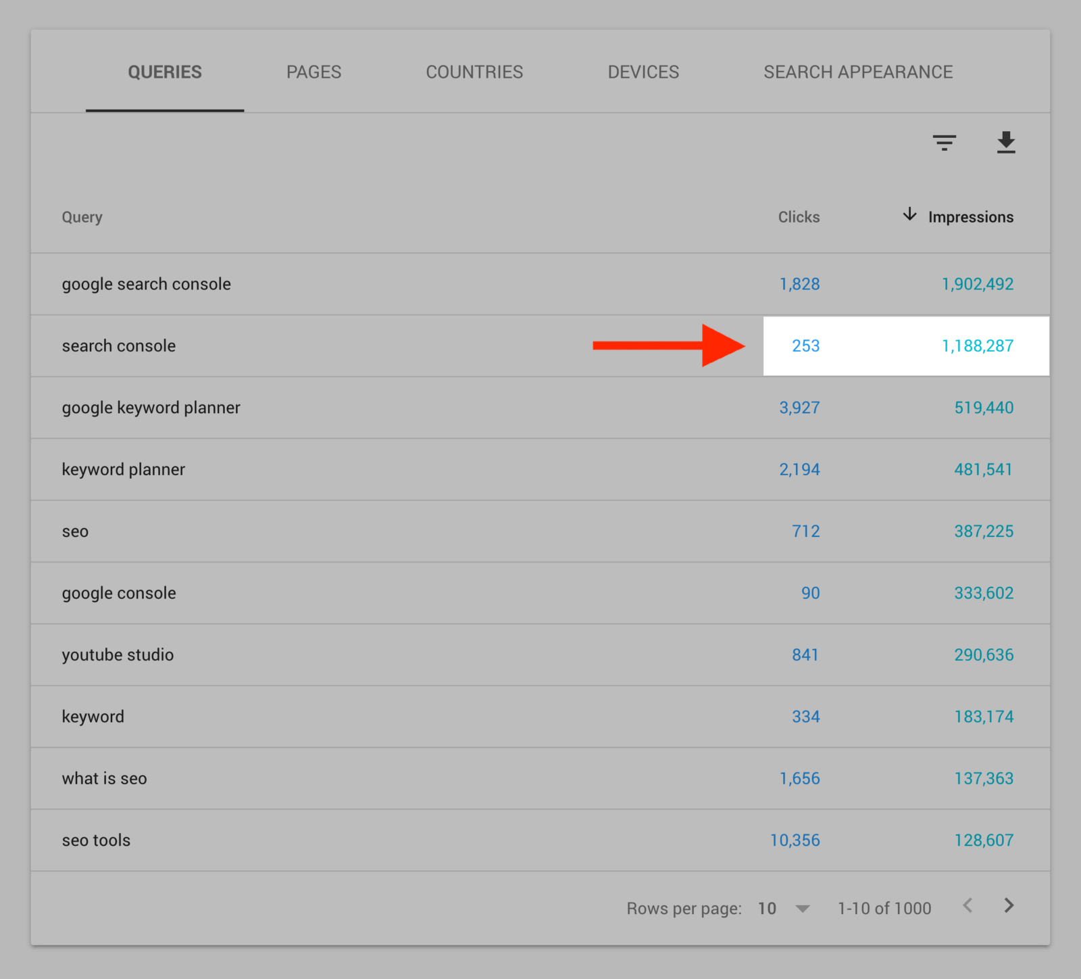
Task: Click the 3,927 clicks value
Action: click(x=799, y=408)
